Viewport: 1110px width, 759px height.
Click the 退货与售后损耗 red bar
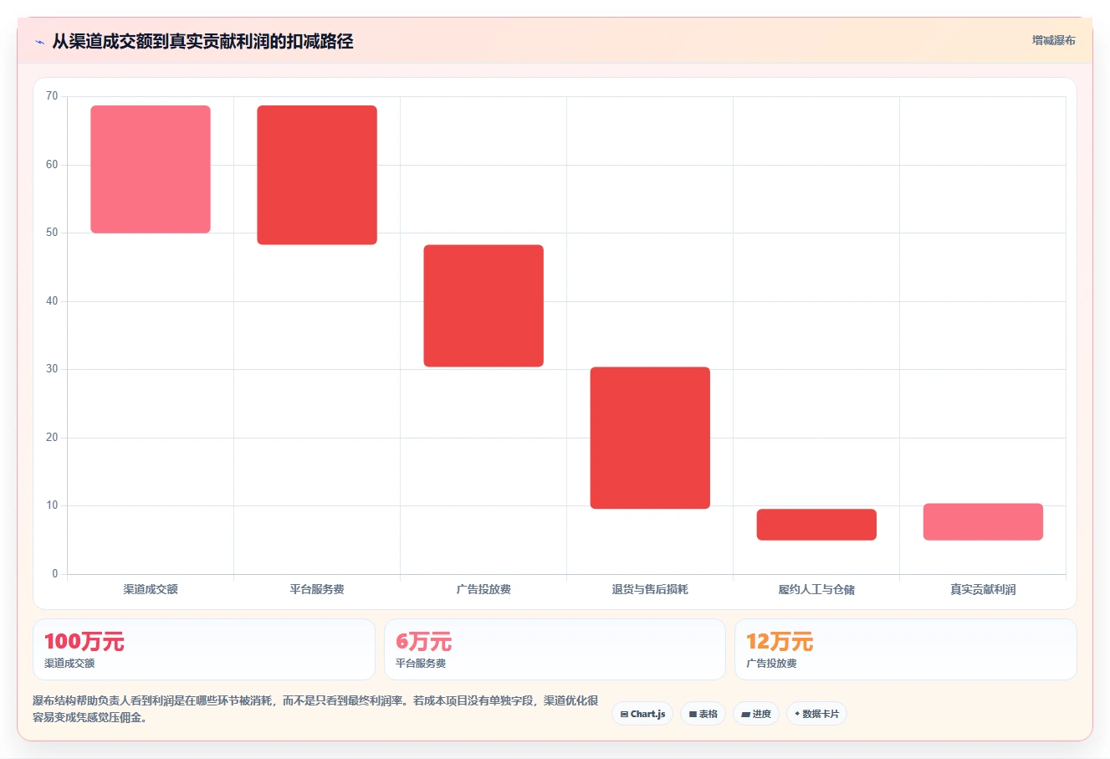650,438
